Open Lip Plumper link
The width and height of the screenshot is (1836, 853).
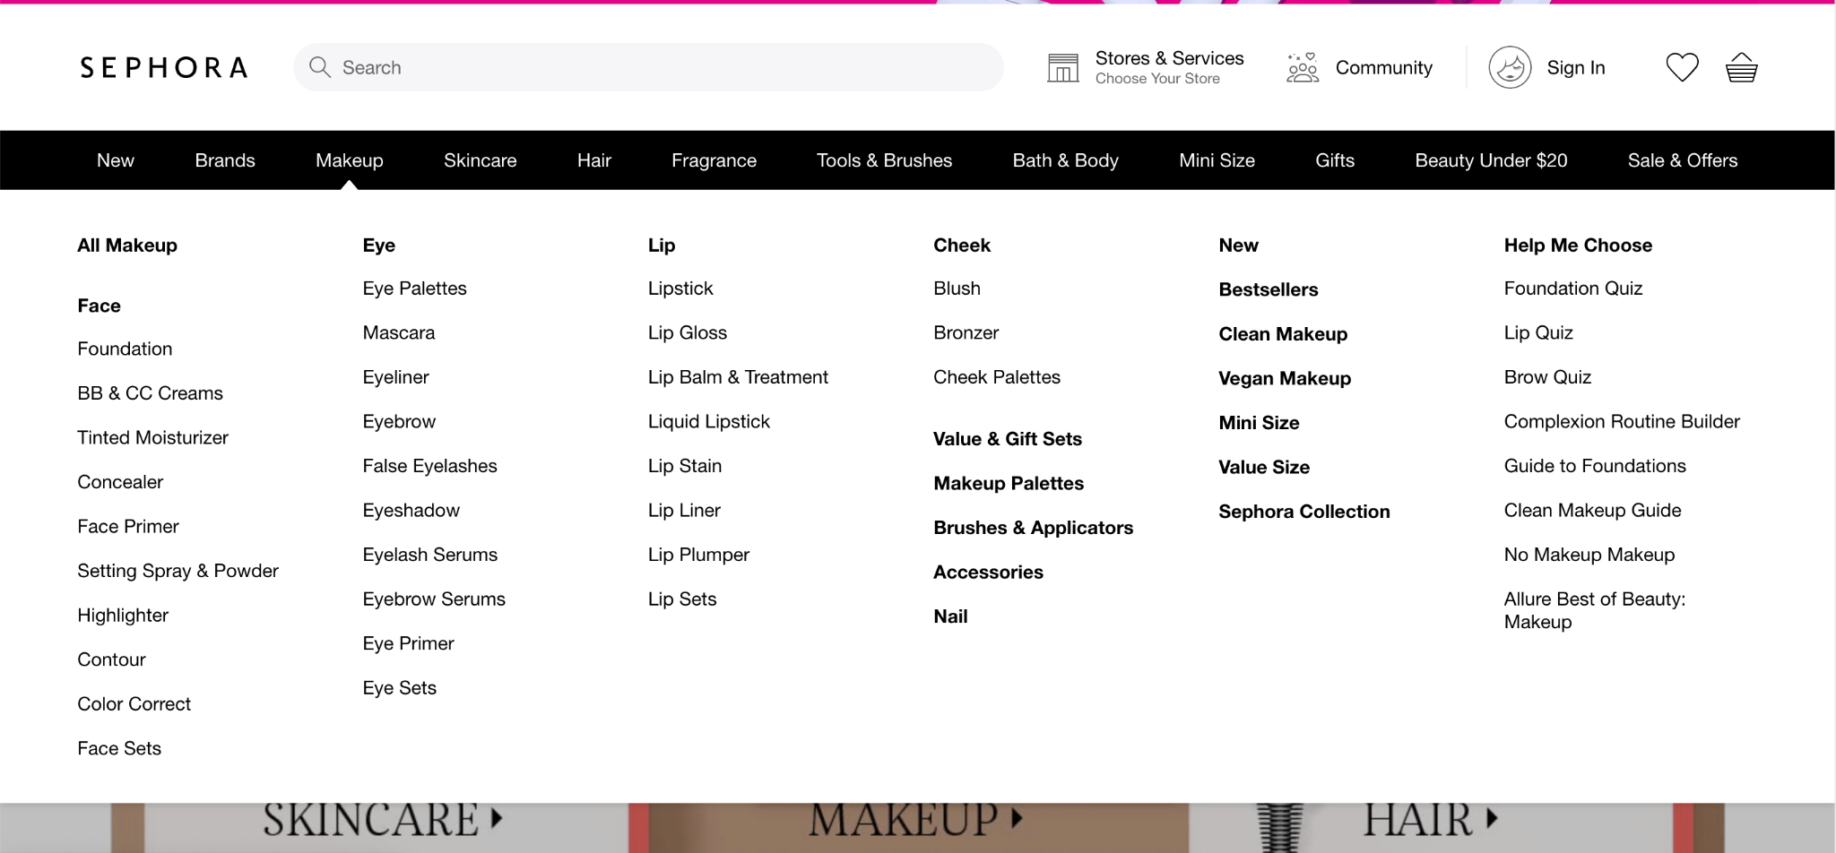(x=698, y=555)
